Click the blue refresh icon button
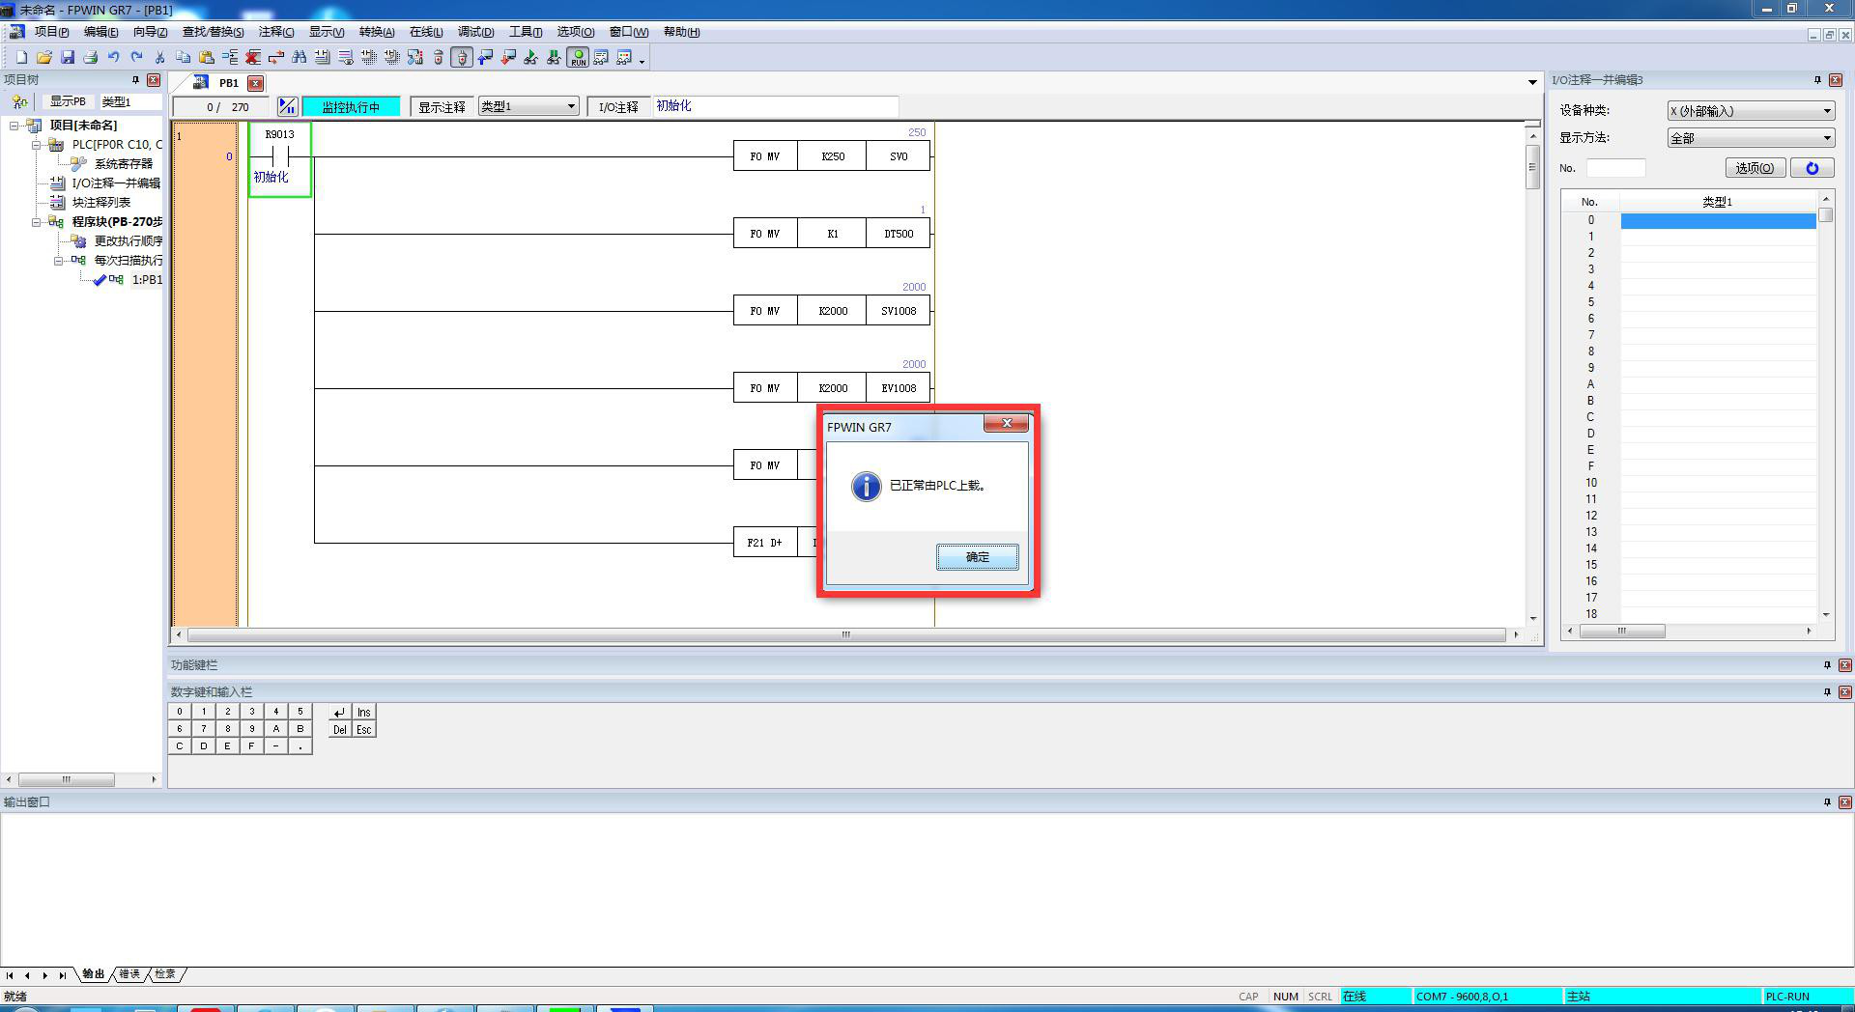1855x1012 pixels. 1812,168
